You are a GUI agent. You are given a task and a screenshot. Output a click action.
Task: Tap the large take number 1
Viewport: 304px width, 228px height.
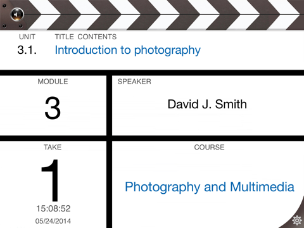tap(50, 180)
